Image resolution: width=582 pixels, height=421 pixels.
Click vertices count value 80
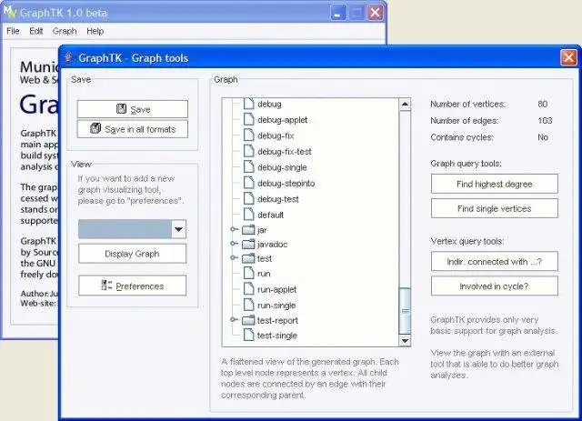[x=542, y=104]
